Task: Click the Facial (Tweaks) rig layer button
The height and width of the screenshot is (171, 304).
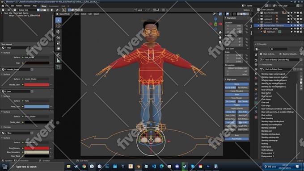Action: (x=237, y=91)
